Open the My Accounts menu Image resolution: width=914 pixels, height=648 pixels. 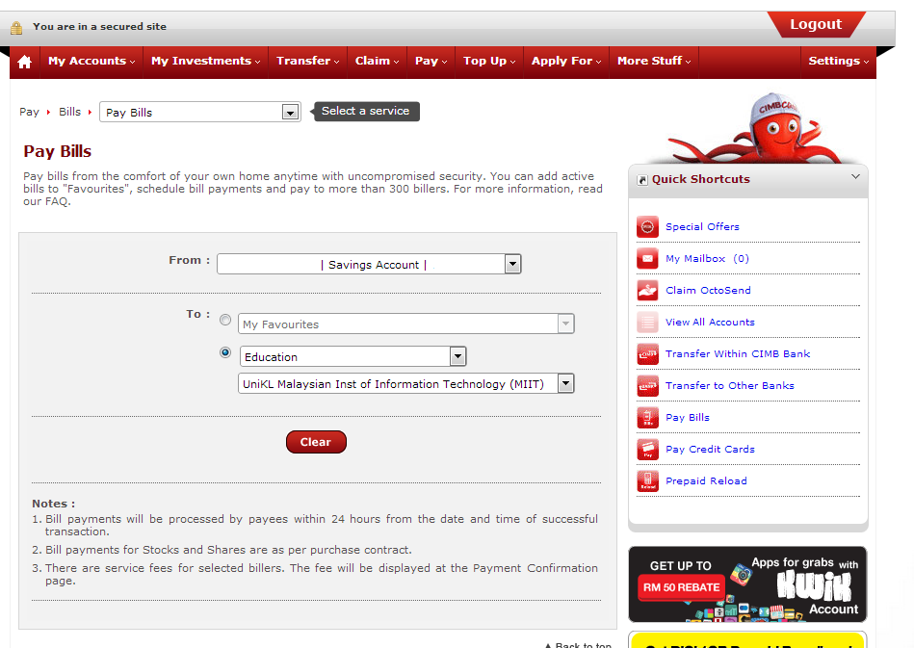[91, 62]
